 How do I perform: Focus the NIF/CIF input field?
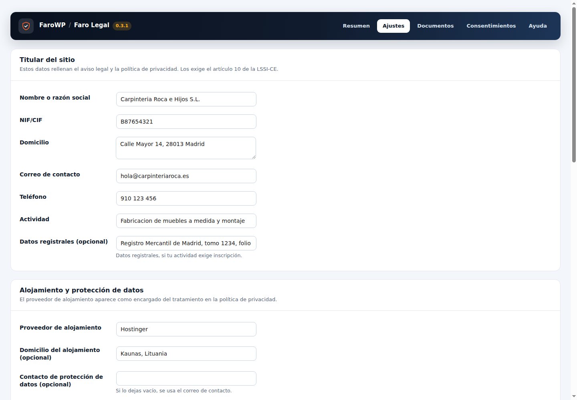pyautogui.click(x=186, y=122)
